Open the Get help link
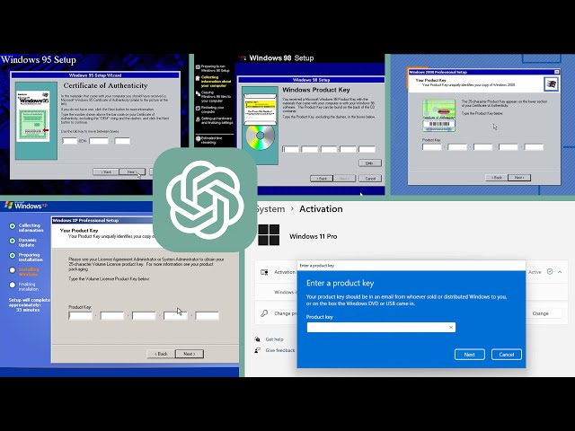Image resolution: width=575 pixels, height=431 pixels. click(x=274, y=339)
